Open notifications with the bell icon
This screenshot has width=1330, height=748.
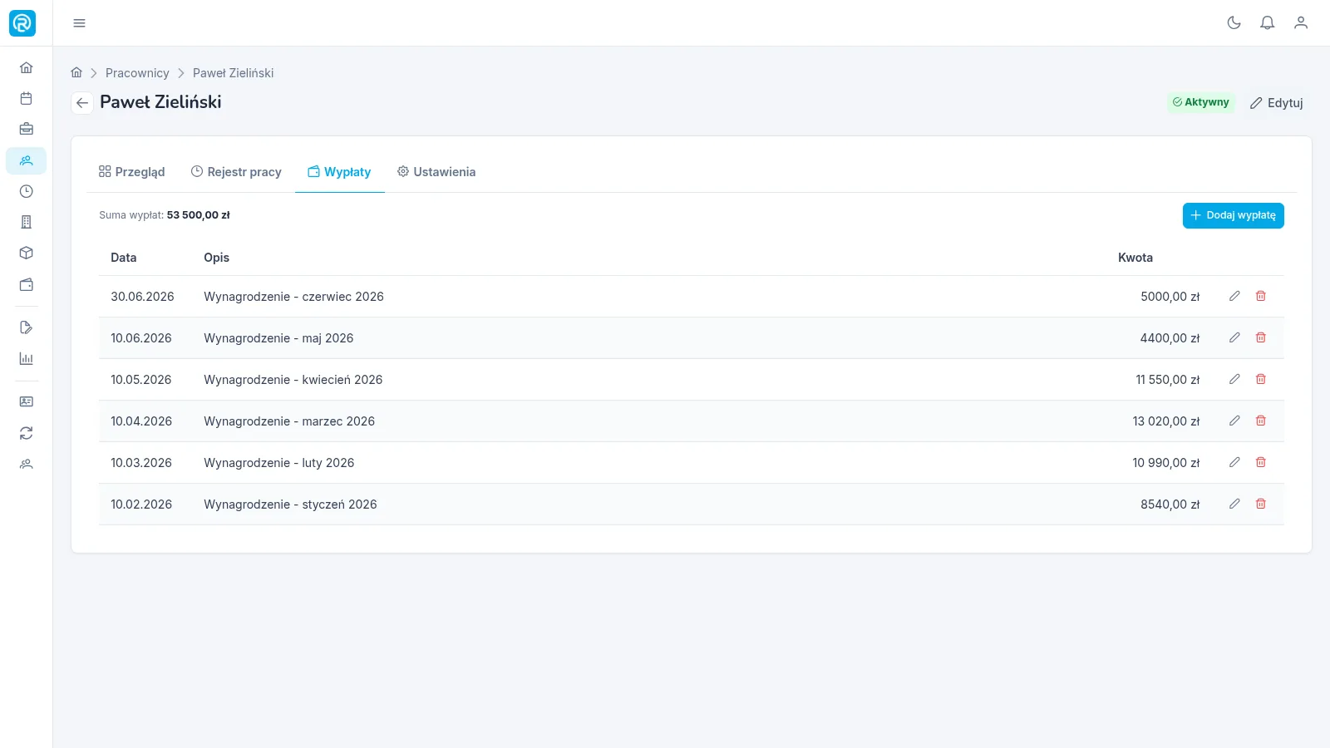[1267, 23]
